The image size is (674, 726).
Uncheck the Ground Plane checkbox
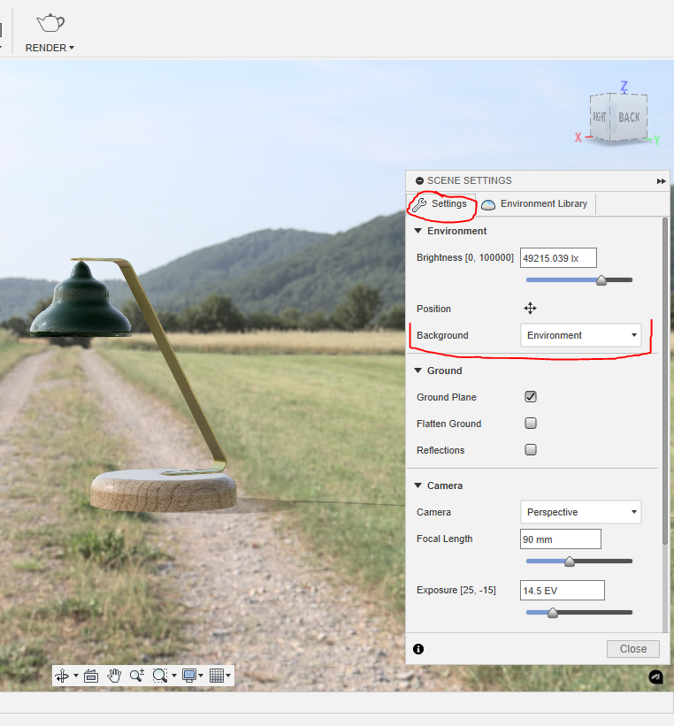point(531,397)
